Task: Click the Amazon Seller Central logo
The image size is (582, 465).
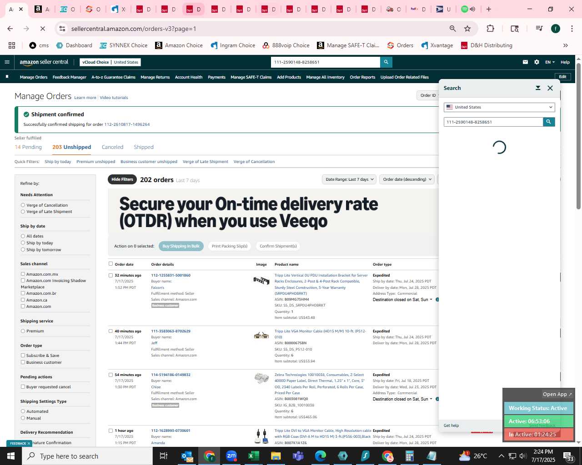Action: pyautogui.click(x=44, y=62)
